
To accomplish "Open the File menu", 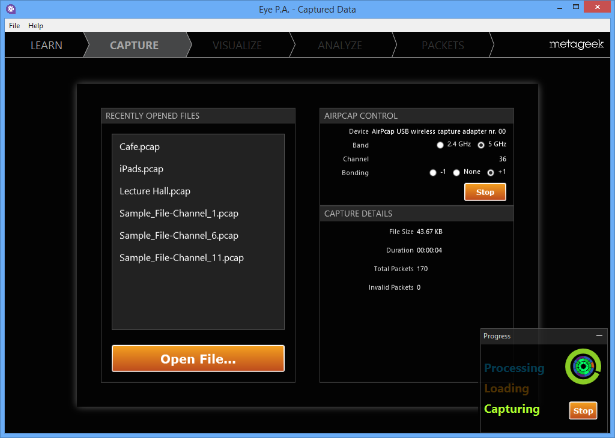I will click(14, 25).
